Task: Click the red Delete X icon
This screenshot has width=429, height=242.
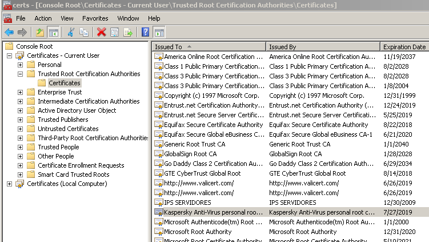Action: 102,33
